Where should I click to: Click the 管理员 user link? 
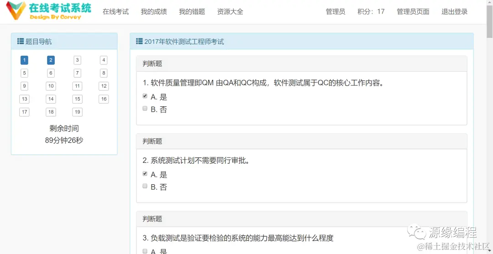click(x=336, y=12)
